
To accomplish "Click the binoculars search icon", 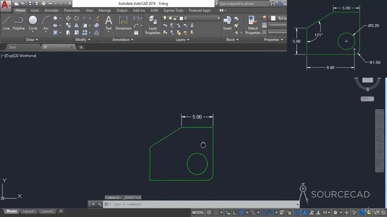I will (x=273, y=4).
